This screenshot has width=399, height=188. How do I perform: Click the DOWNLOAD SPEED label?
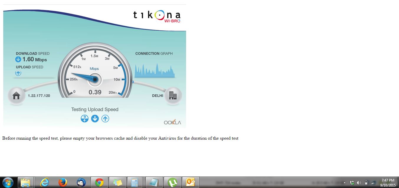click(33, 54)
